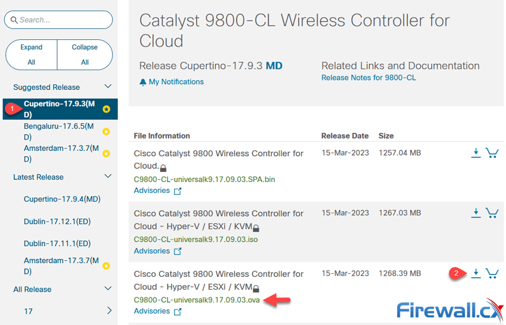Add SPA.bin image to cart
Screen dimensions: 506x325
point(491,152)
